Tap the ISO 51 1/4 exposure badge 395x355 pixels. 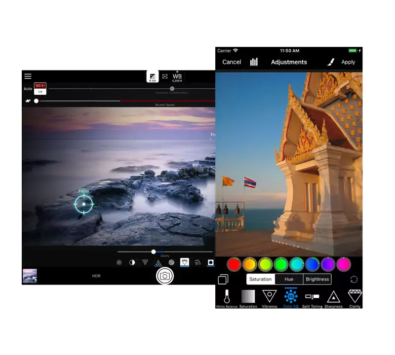(x=40, y=89)
